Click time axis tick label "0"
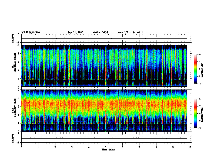The image size is (214, 165). pyautogui.click(x=21, y=147)
